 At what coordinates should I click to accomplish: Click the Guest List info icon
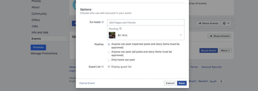tap(103, 67)
